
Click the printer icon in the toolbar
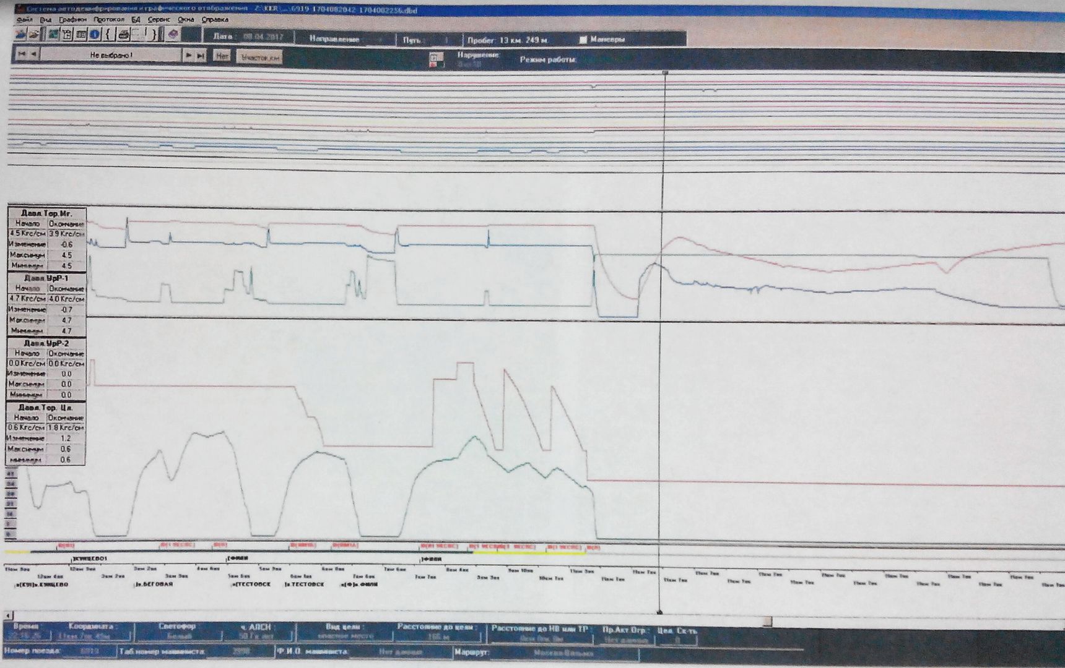[123, 34]
